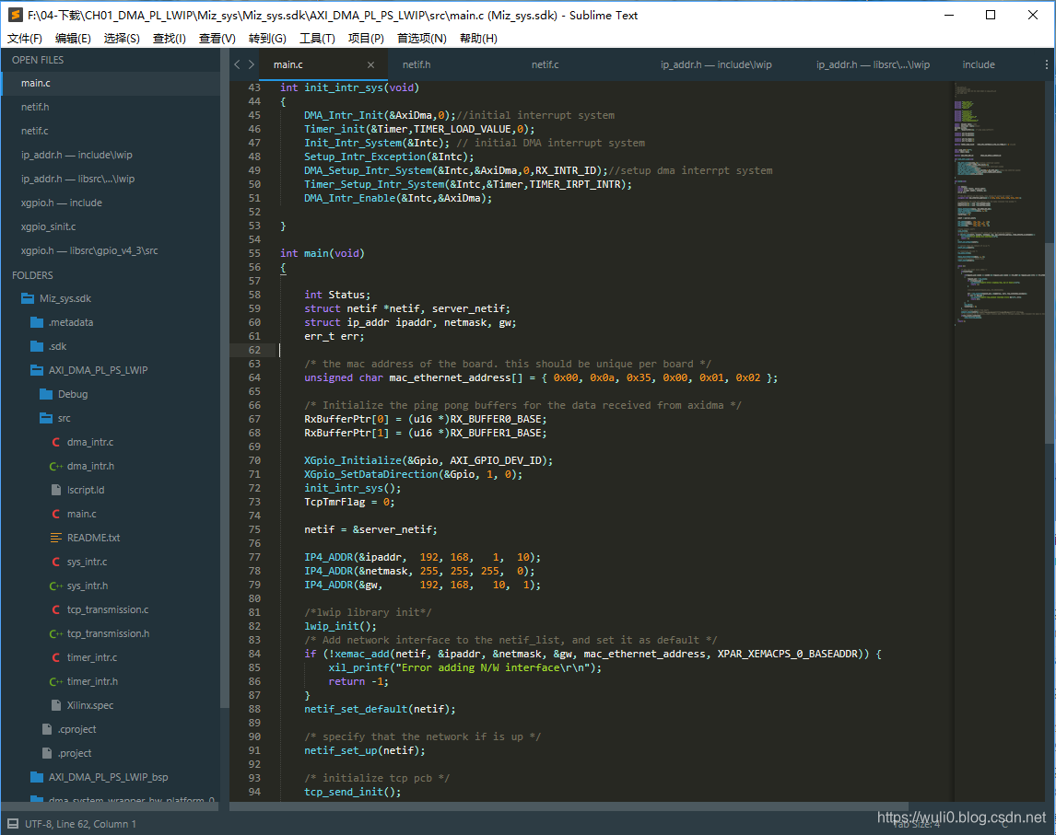The image size is (1056, 835).
Task: Select main.c in Open Files
Action: (111, 84)
